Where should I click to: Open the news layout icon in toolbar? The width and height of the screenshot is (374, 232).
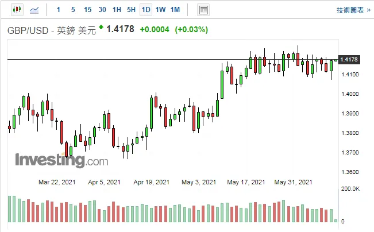[x=203, y=10]
